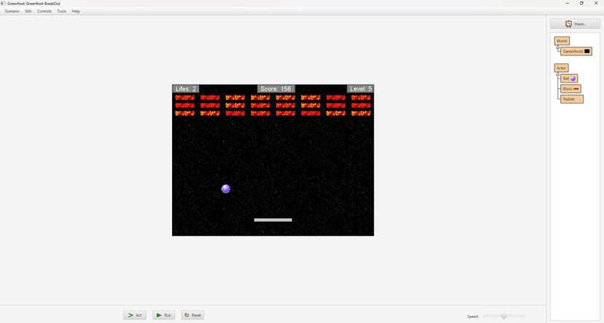This screenshot has height=323, width=604.
Task: Click the Speed slider handle
Action: (x=503, y=316)
